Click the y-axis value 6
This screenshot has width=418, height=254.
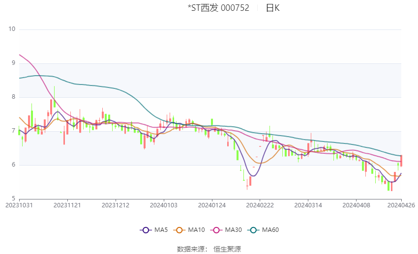pos(14,165)
